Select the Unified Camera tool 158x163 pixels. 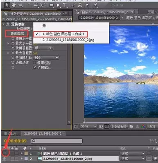[x=36, y=5]
